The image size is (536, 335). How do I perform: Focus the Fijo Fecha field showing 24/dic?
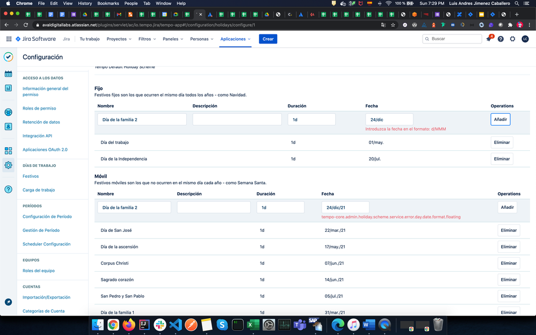(x=389, y=119)
